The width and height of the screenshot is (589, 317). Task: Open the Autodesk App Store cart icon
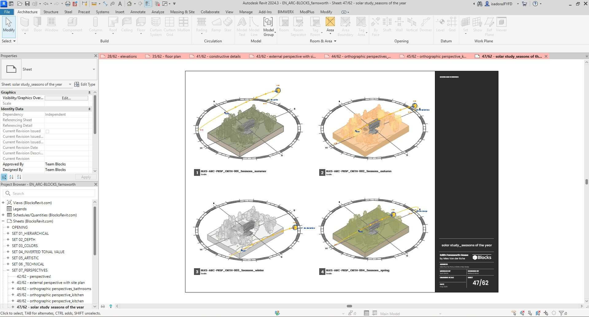pos(524,4)
